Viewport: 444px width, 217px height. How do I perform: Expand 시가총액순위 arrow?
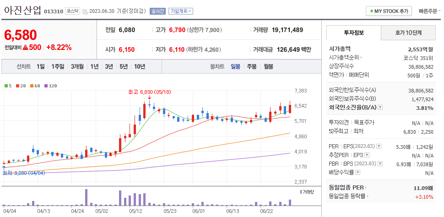pyautogui.click(x=361, y=58)
